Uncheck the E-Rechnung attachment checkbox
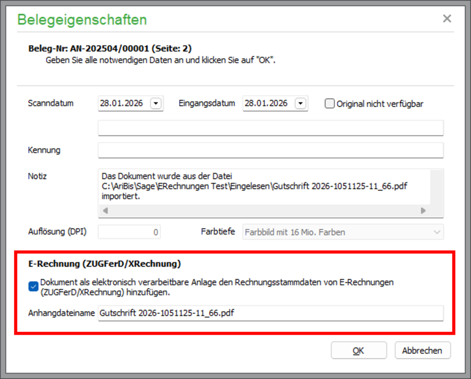Viewport: 471px width, 379px height. click(33, 287)
